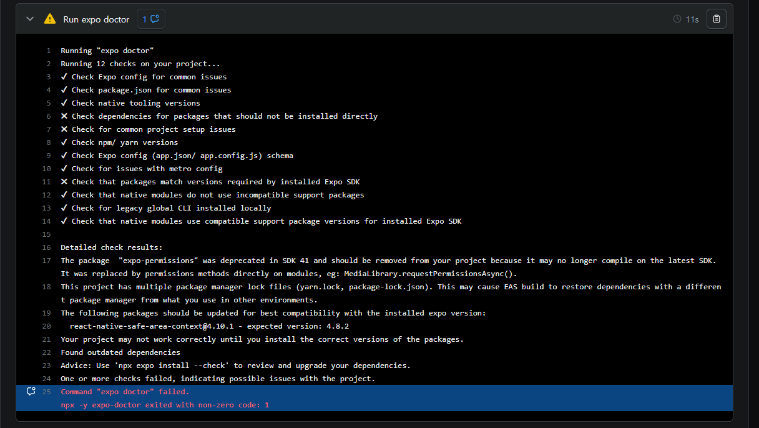The image size is (759, 428).
Task: Select 'One or more checks failed' line
Action: click(x=218, y=379)
